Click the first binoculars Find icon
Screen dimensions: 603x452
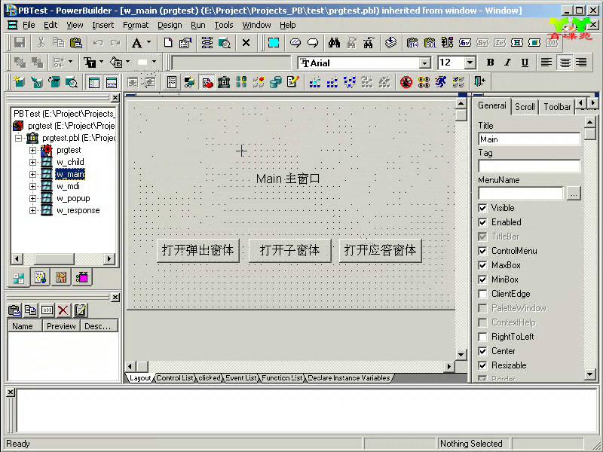click(x=334, y=42)
